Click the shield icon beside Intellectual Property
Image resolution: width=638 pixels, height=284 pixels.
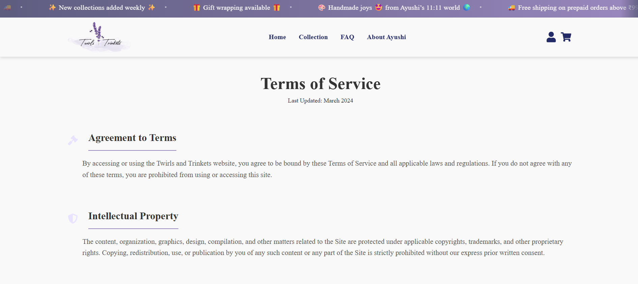point(73,218)
